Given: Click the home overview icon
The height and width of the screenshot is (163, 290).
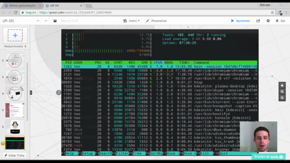Looking at the screenshot, I should point(282,86).
